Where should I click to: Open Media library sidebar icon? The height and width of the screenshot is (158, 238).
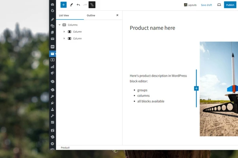(53, 26)
